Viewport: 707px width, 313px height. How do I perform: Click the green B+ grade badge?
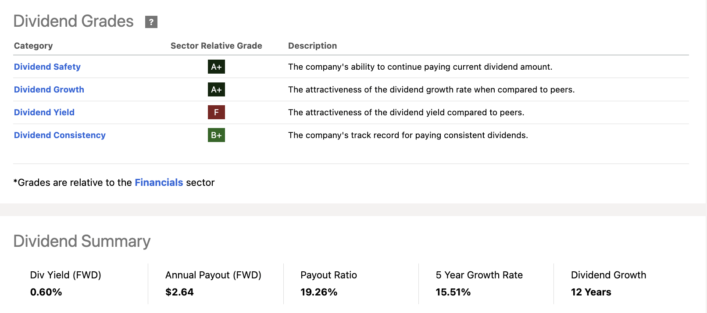[216, 135]
